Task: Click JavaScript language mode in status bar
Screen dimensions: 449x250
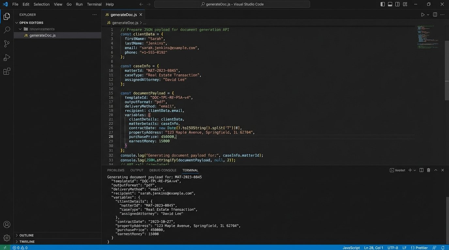Action: [x=351, y=248]
